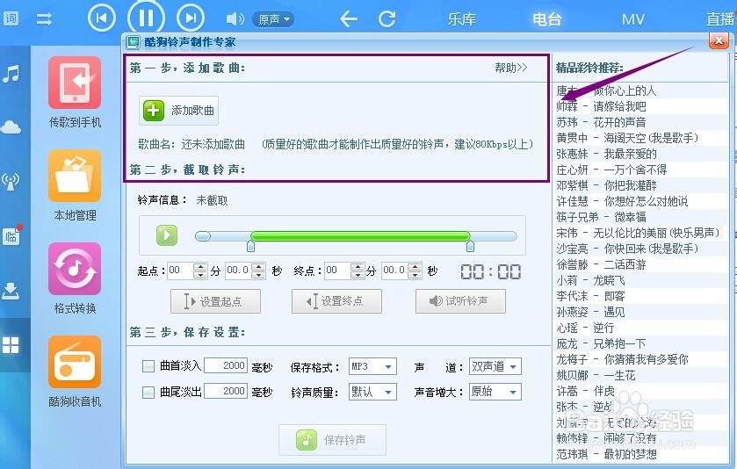Select 帅霖 - 请嫁给我吧 ringtone
This screenshot has width=737, height=469.
(x=601, y=106)
